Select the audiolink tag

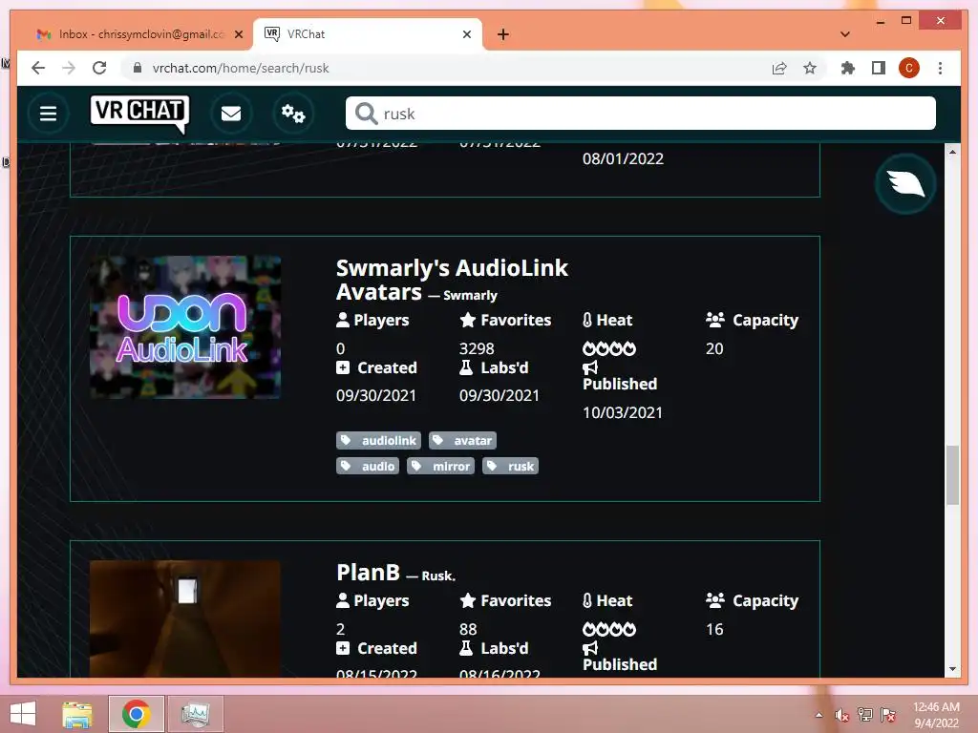click(378, 441)
